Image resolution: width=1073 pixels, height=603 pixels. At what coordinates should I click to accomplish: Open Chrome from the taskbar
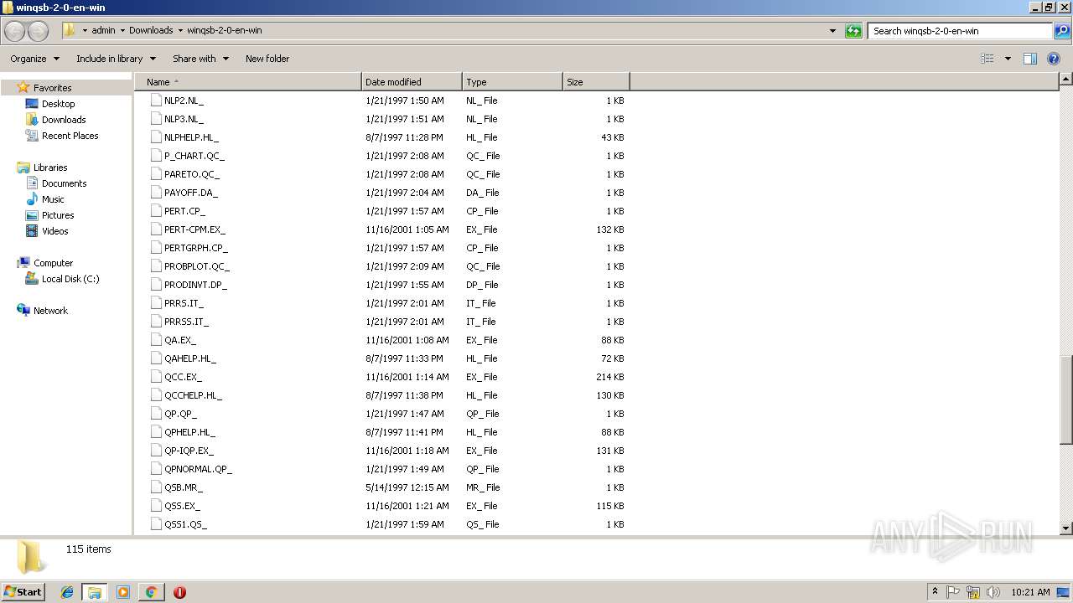pos(151,592)
